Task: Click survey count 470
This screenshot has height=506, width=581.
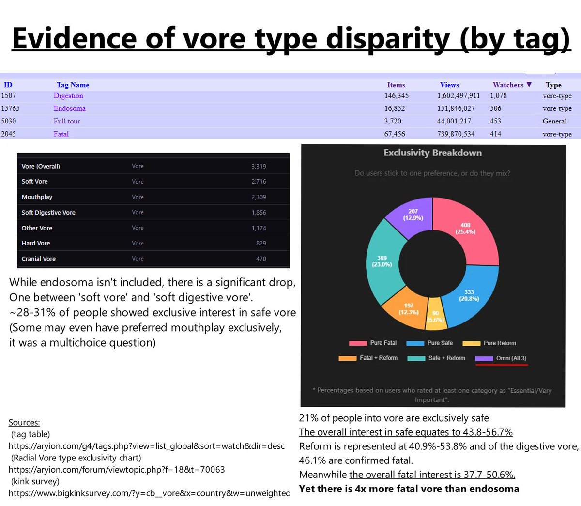Action: click(x=261, y=259)
